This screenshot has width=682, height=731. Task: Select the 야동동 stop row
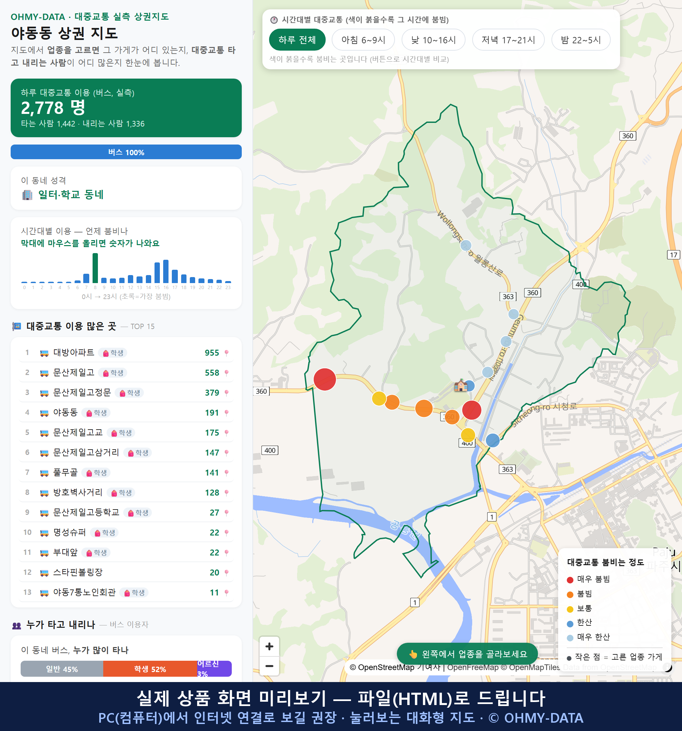coord(126,413)
